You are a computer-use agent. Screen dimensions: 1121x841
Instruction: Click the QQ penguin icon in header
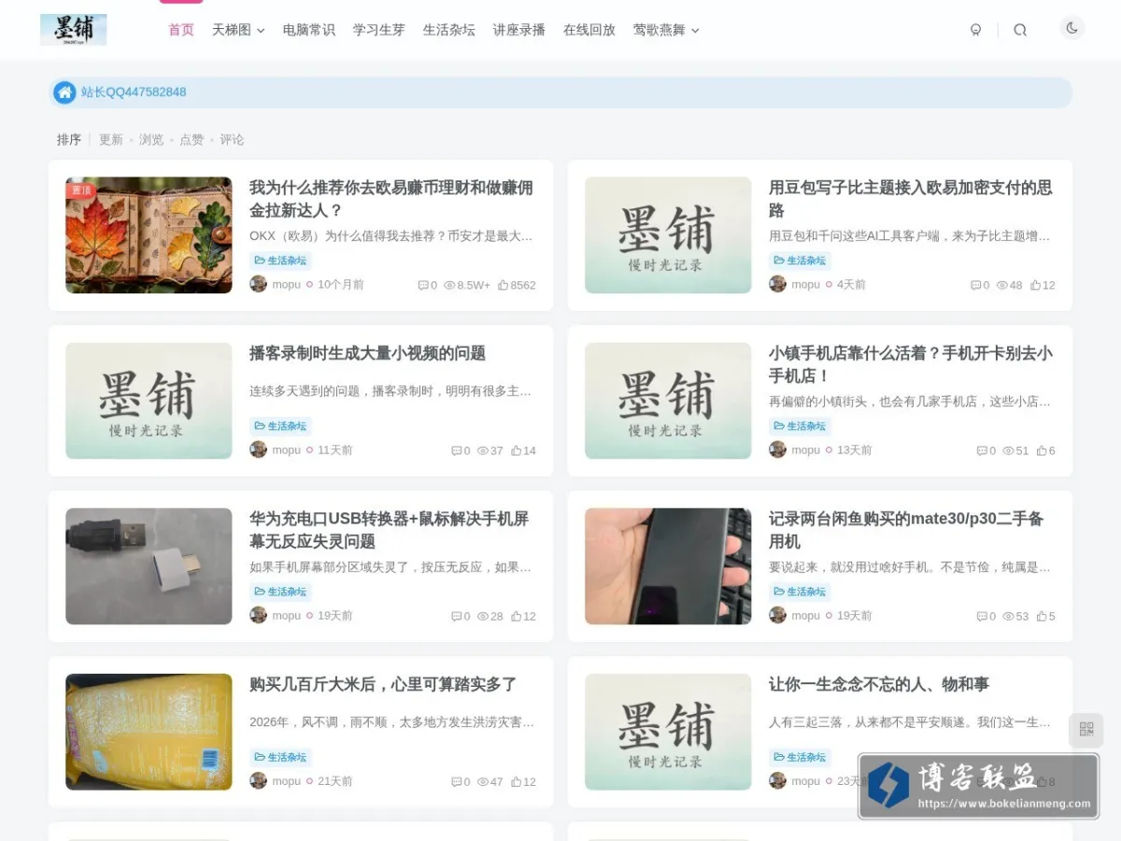(976, 30)
